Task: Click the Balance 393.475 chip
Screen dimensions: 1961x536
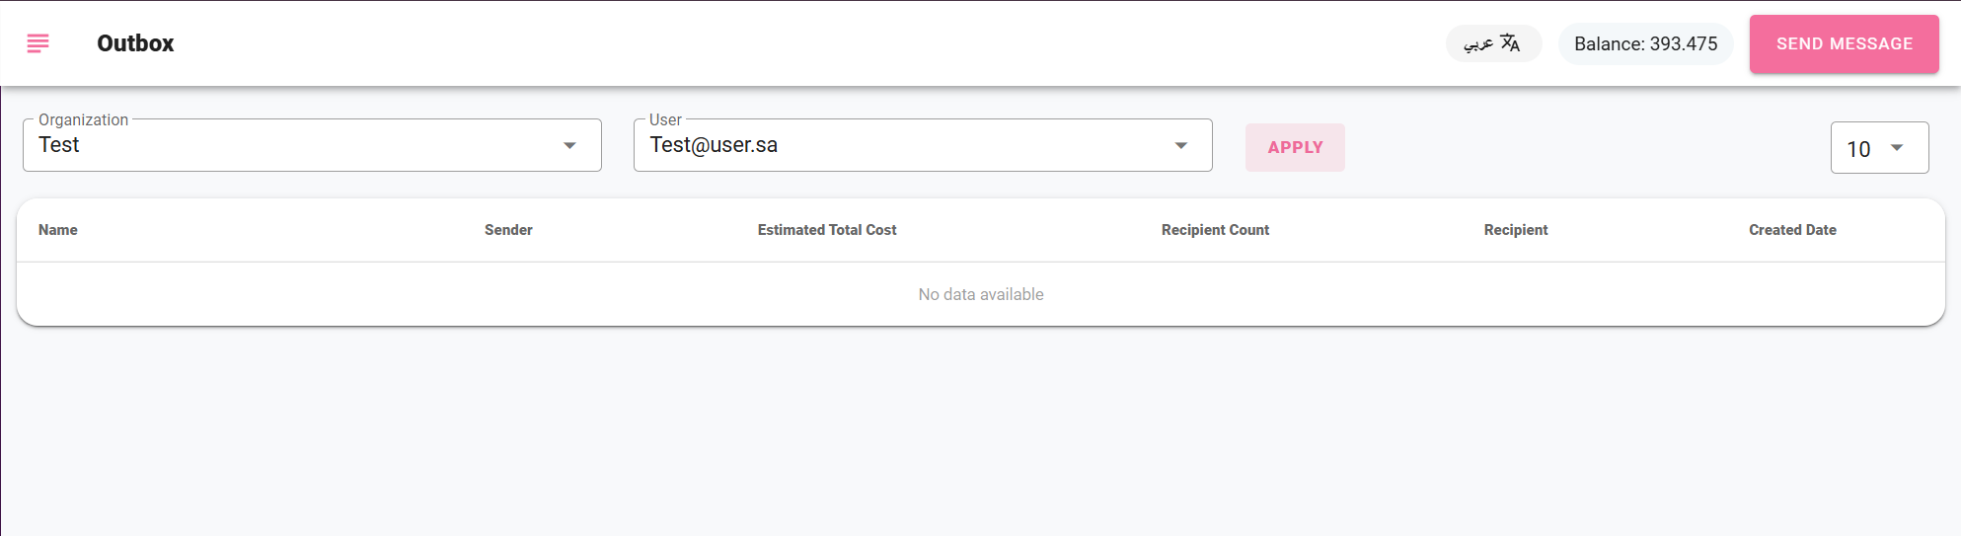Action: click(x=1645, y=43)
